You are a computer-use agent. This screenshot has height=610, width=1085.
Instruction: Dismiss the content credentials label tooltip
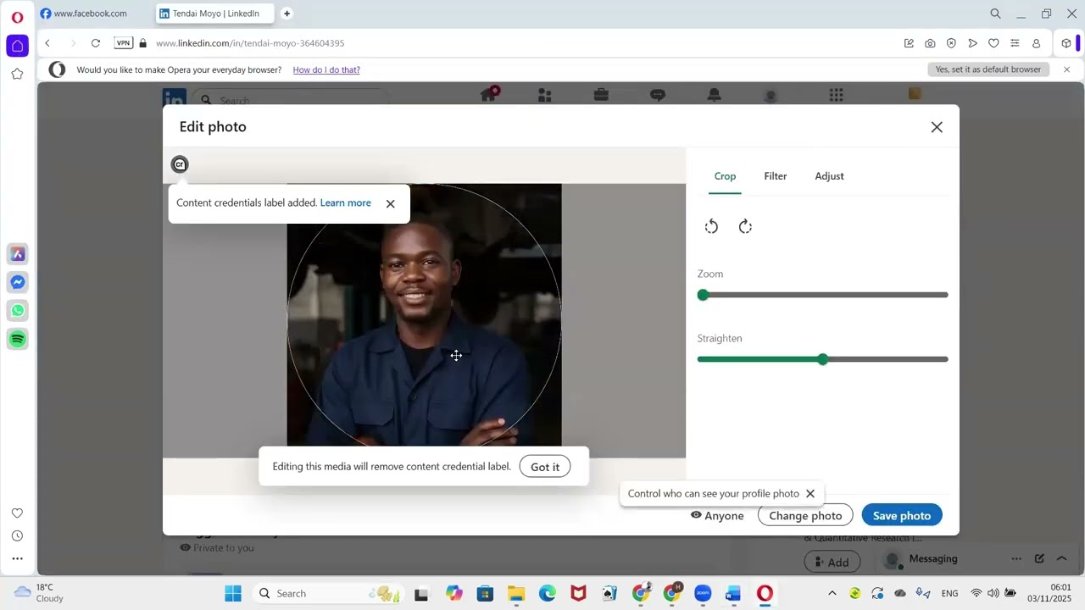(390, 203)
